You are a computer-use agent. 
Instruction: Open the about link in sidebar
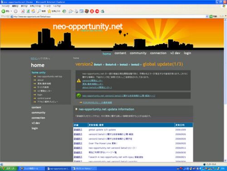(40, 80)
